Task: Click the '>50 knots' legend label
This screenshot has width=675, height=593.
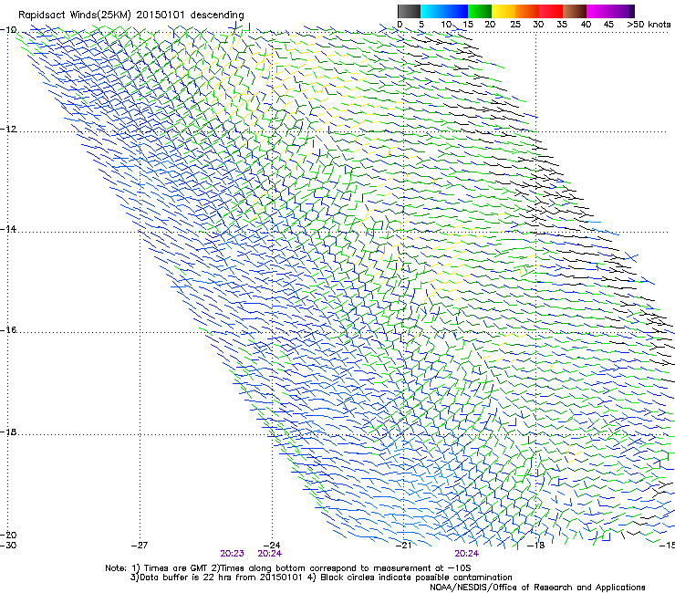Action: pos(649,24)
